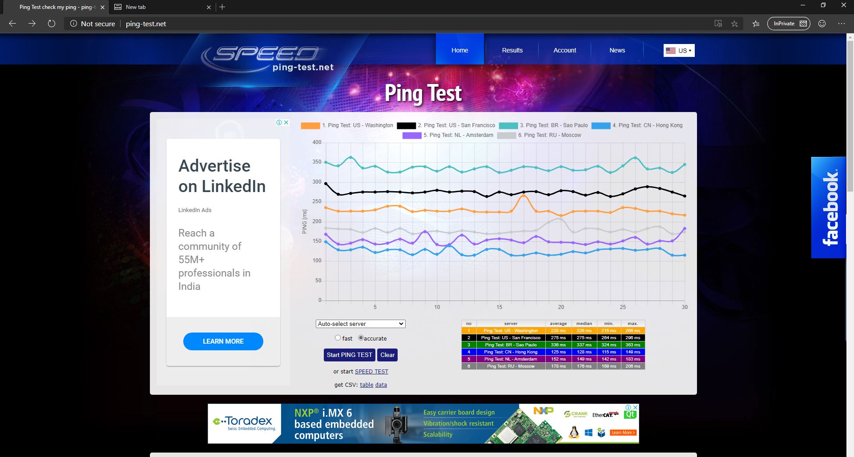Click the RU - Moscow row in results table
Viewport: 854px width, 457px height.
coord(553,366)
